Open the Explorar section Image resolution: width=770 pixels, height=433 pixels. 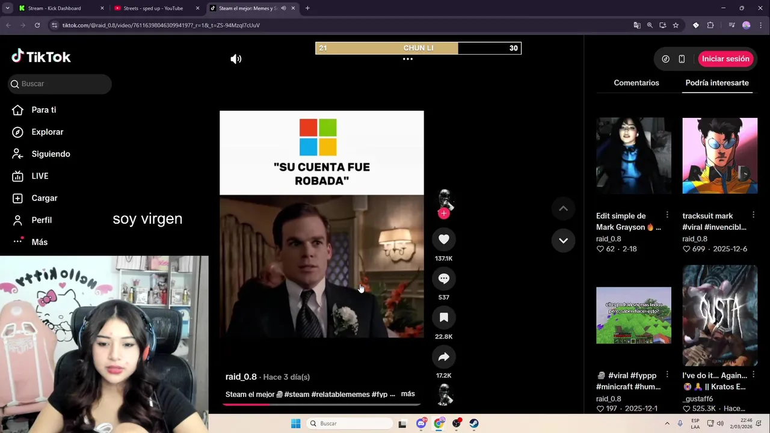point(47,132)
